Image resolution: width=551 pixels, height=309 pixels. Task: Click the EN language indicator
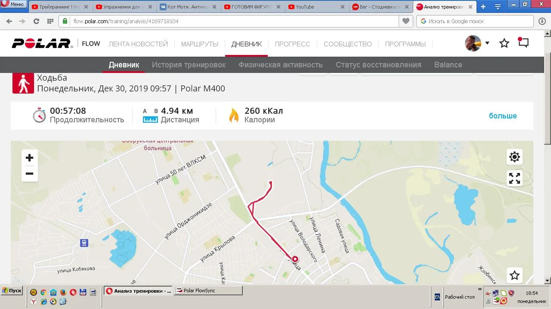[437, 297]
